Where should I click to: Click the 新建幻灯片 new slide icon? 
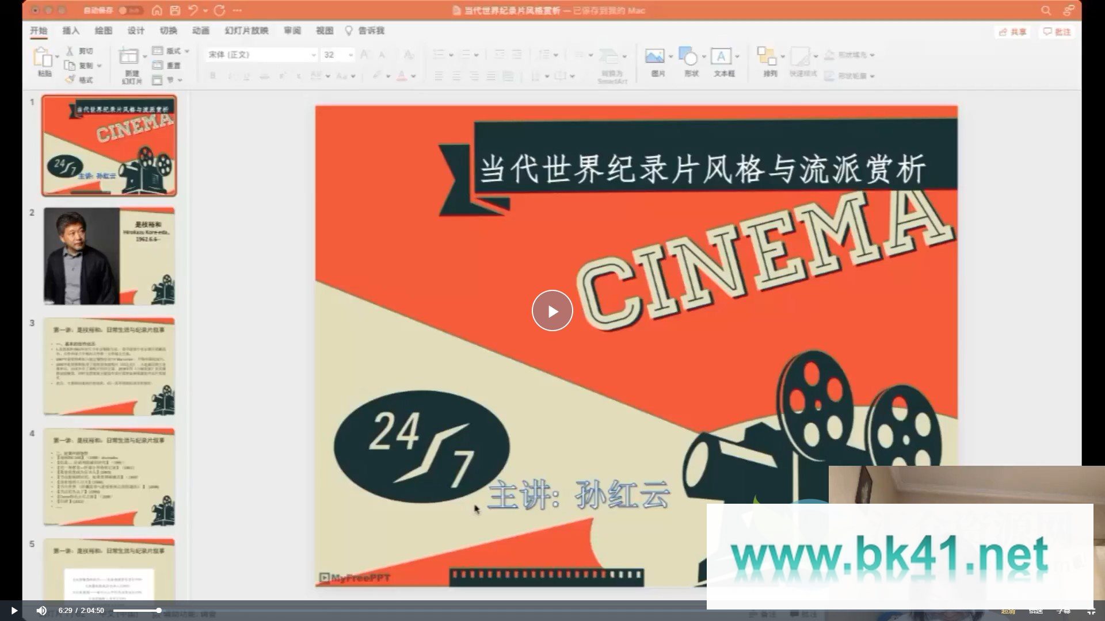(129, 57)
